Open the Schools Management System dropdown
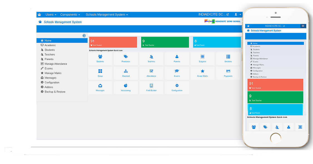 pos(107,15)
